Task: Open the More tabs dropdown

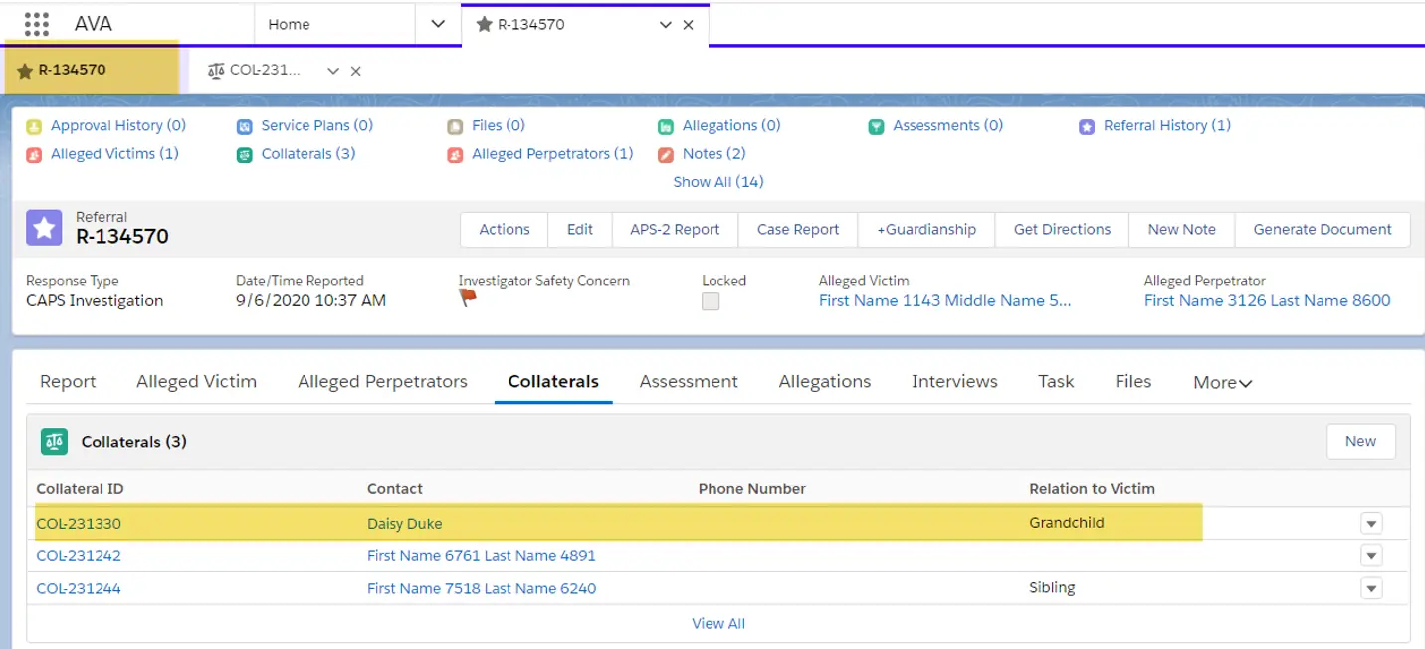Action: (1222, 382)
